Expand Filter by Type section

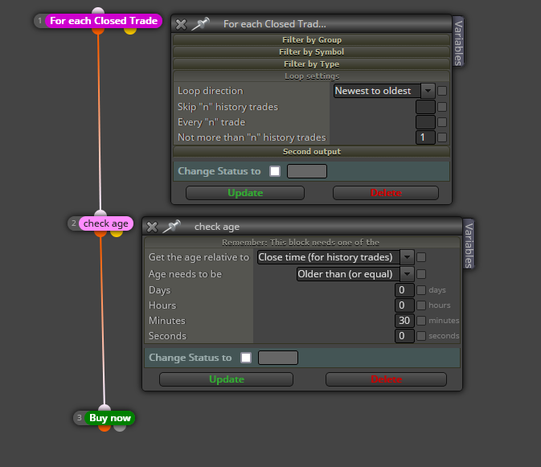click(x=312, y=64)
